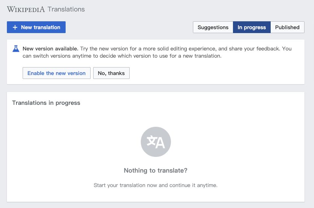
Task: Click the You can switch versions anytime line
Action: click(x=122, y=56)
